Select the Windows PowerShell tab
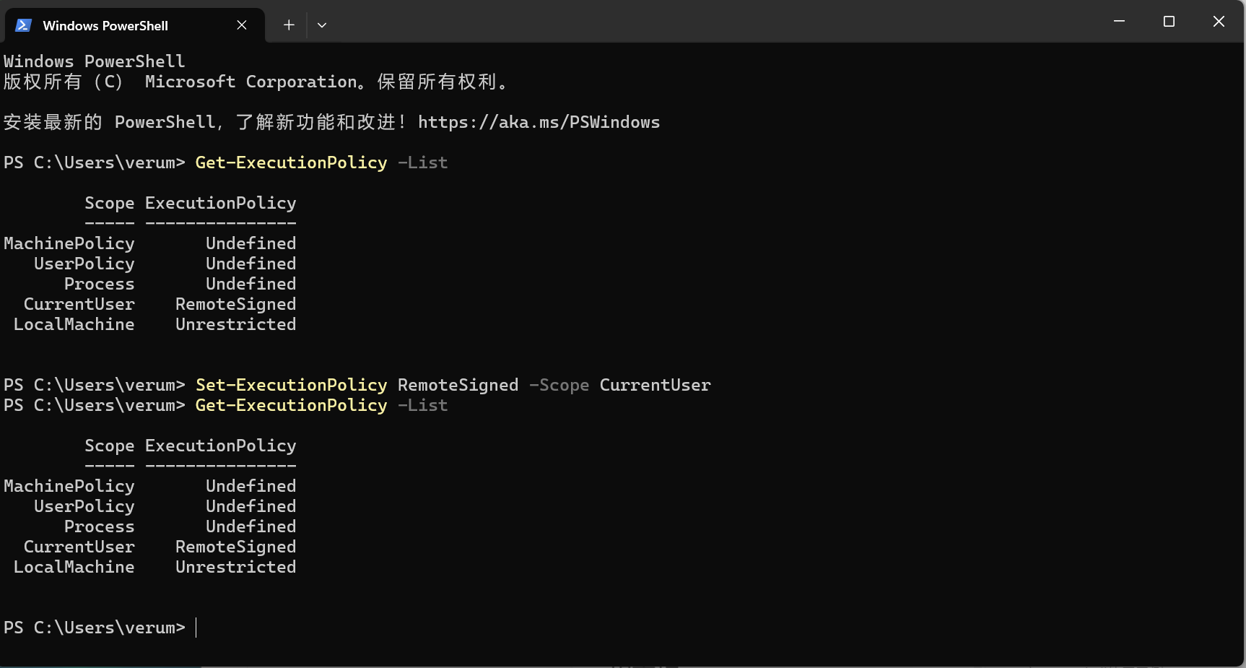The image size is (1246, 668). pyautogui.click(x=134, y=25)
